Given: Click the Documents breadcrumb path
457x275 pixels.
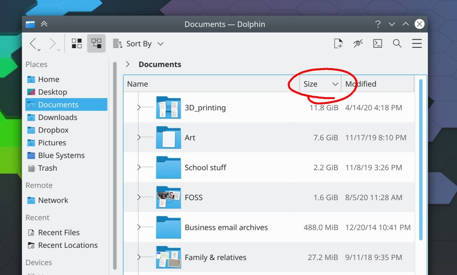Looking at the screenshot, I should 160,64.
